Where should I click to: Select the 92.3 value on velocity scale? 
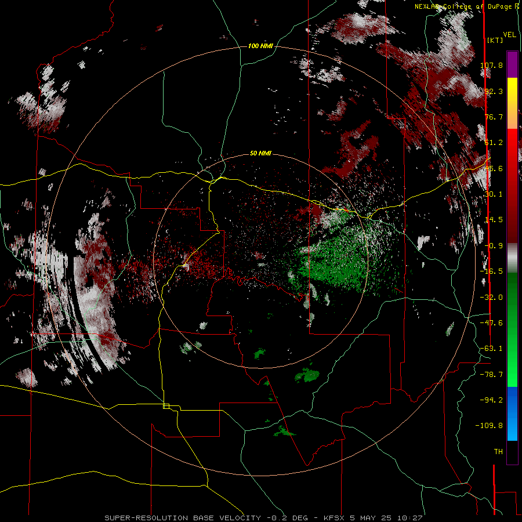[x=494, y=91]
